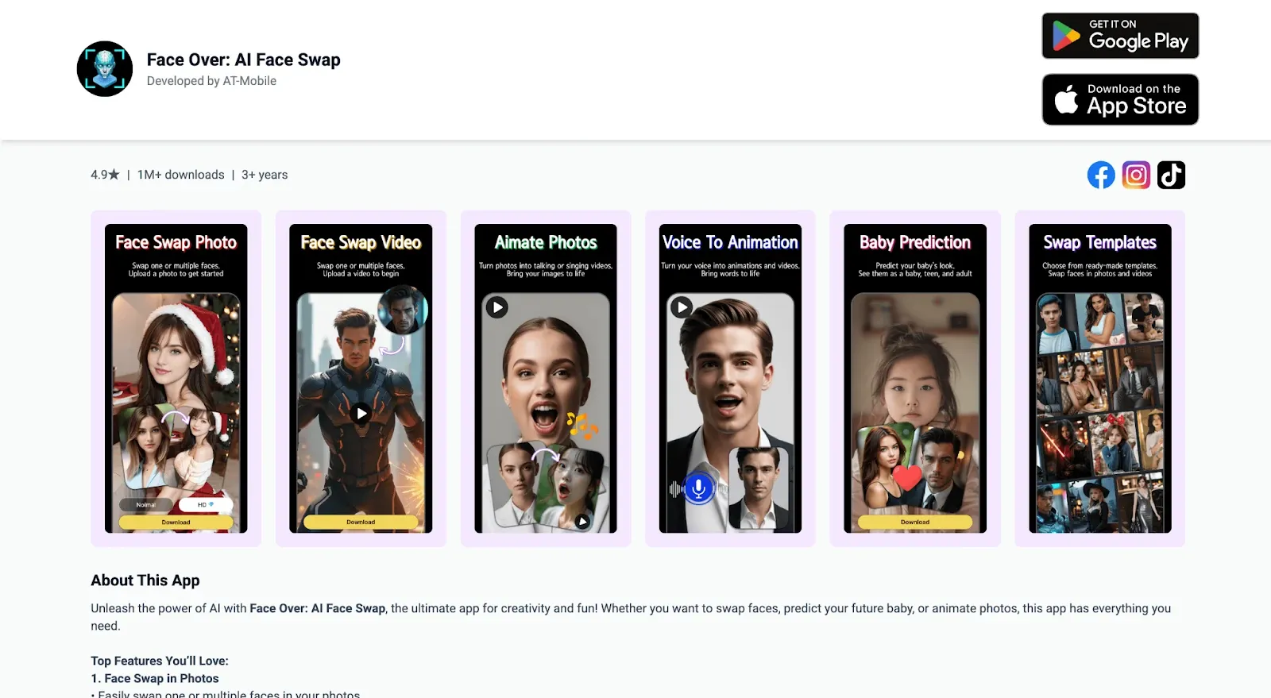Viewport: 1271px width, 698px height.
Task: Click suited man inset in Voice To Animation
Action: click(x=759, y=487)
